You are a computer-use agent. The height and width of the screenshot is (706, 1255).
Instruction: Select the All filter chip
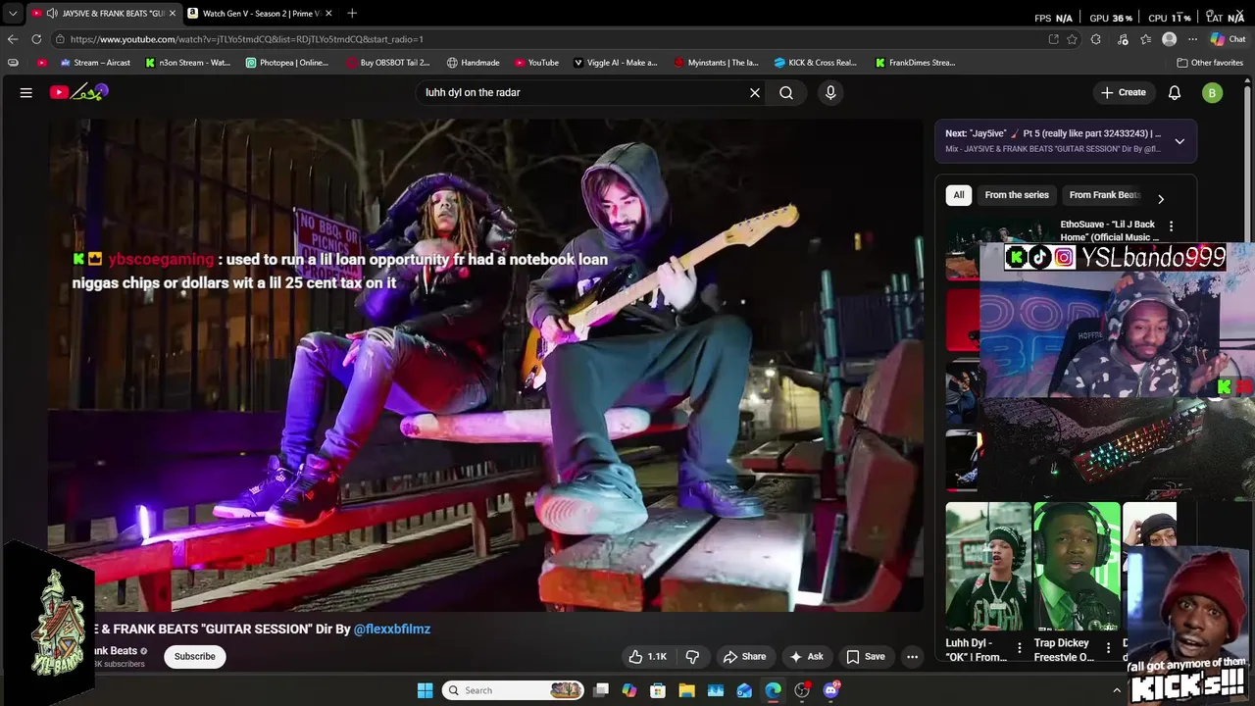959,195
